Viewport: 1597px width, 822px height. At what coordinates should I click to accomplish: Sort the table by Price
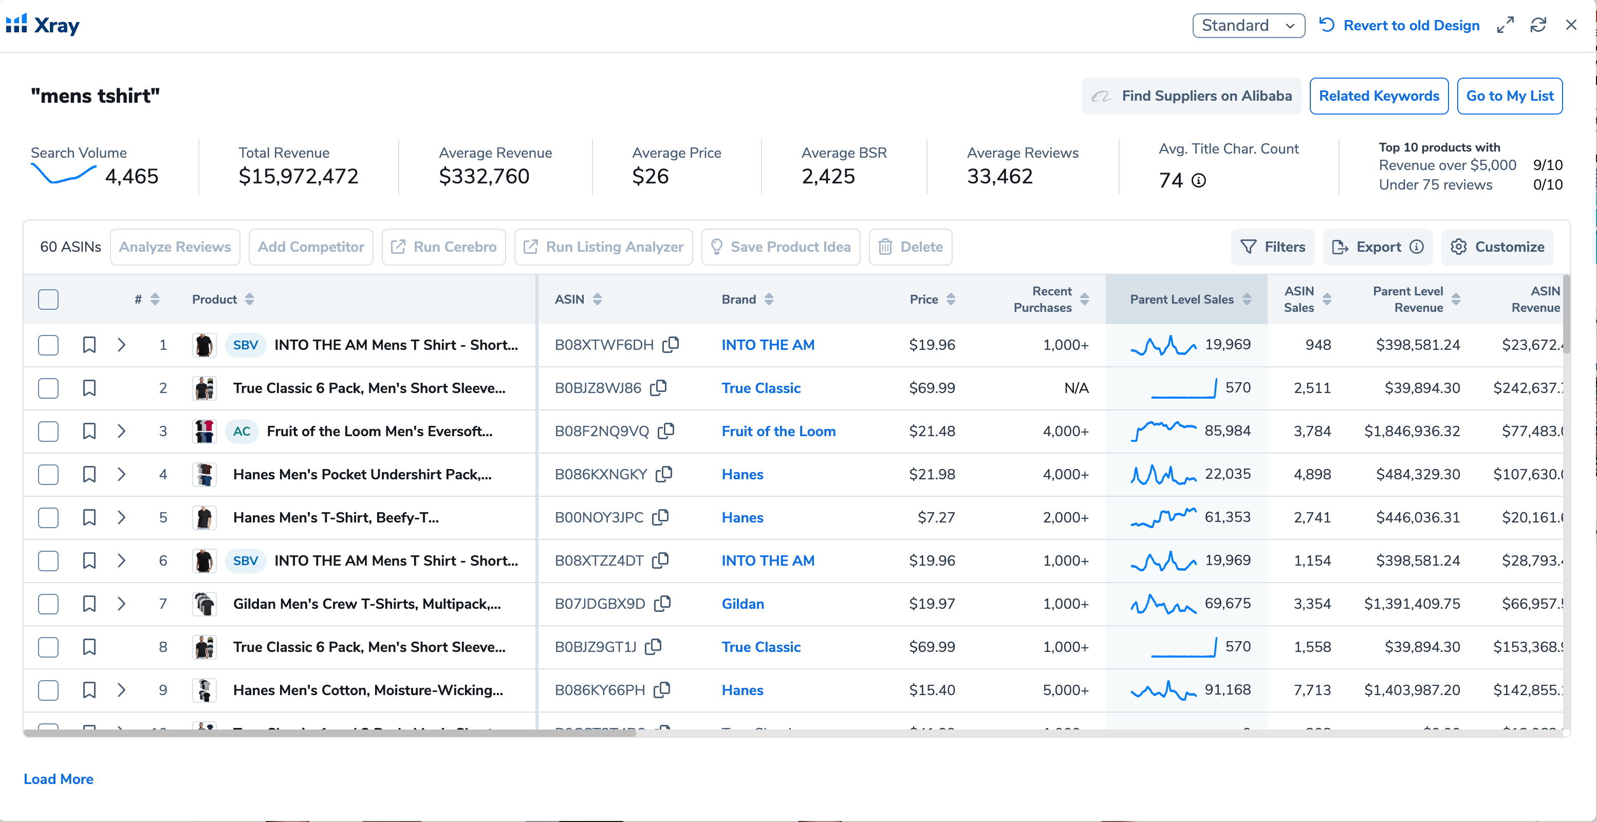[951, 300]
